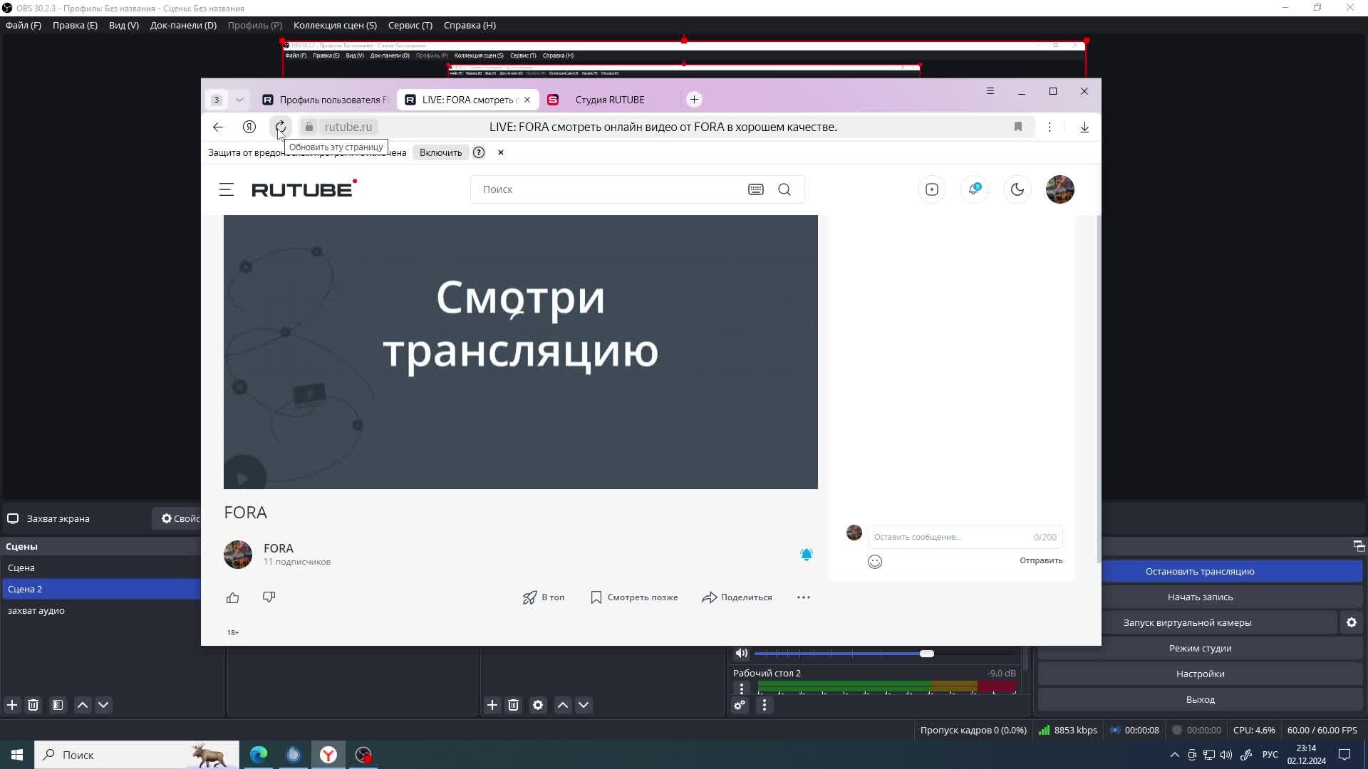The image size is (1368, 769).
Task: Click the thumbs up like icon
Action: [x=233, y=597]
